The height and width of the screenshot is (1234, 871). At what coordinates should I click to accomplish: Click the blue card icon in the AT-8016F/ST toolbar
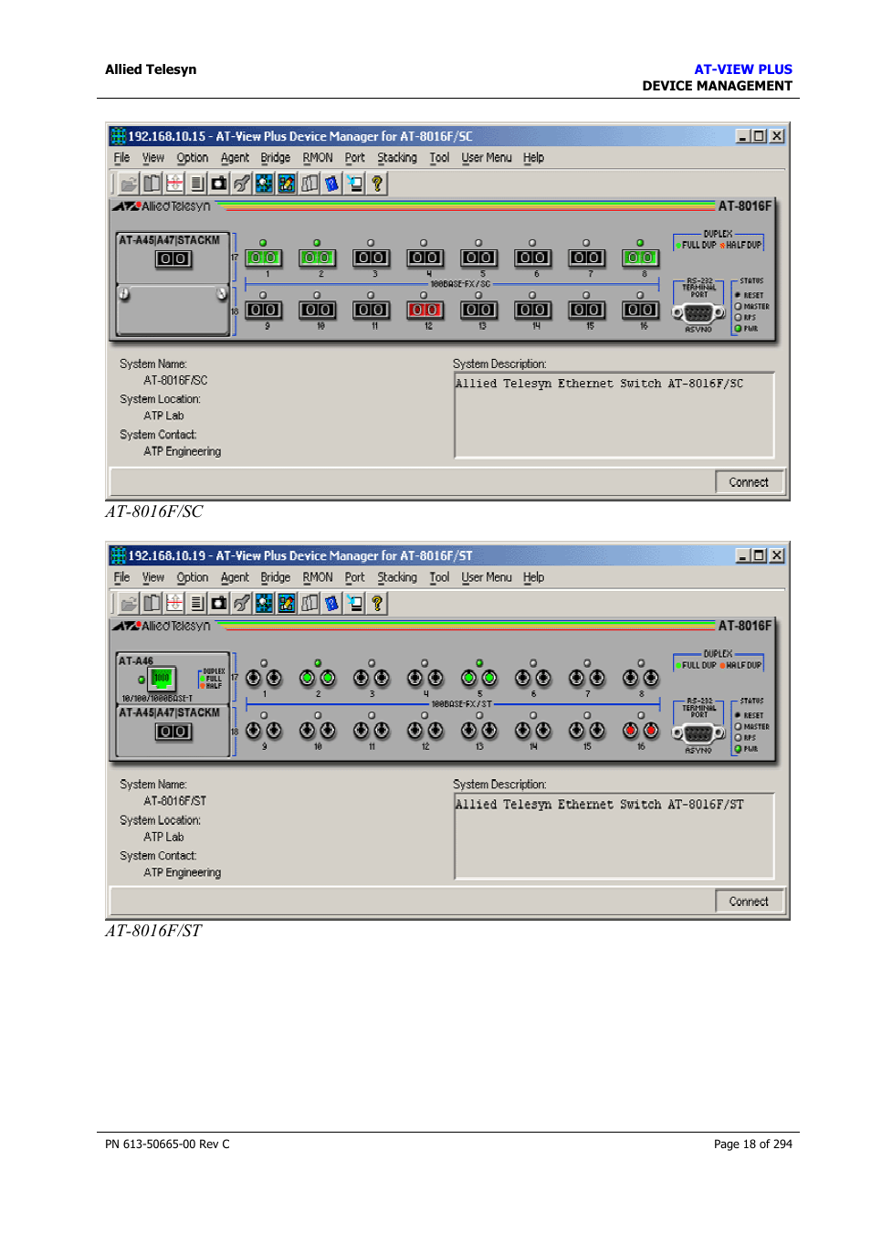(331, 603)
